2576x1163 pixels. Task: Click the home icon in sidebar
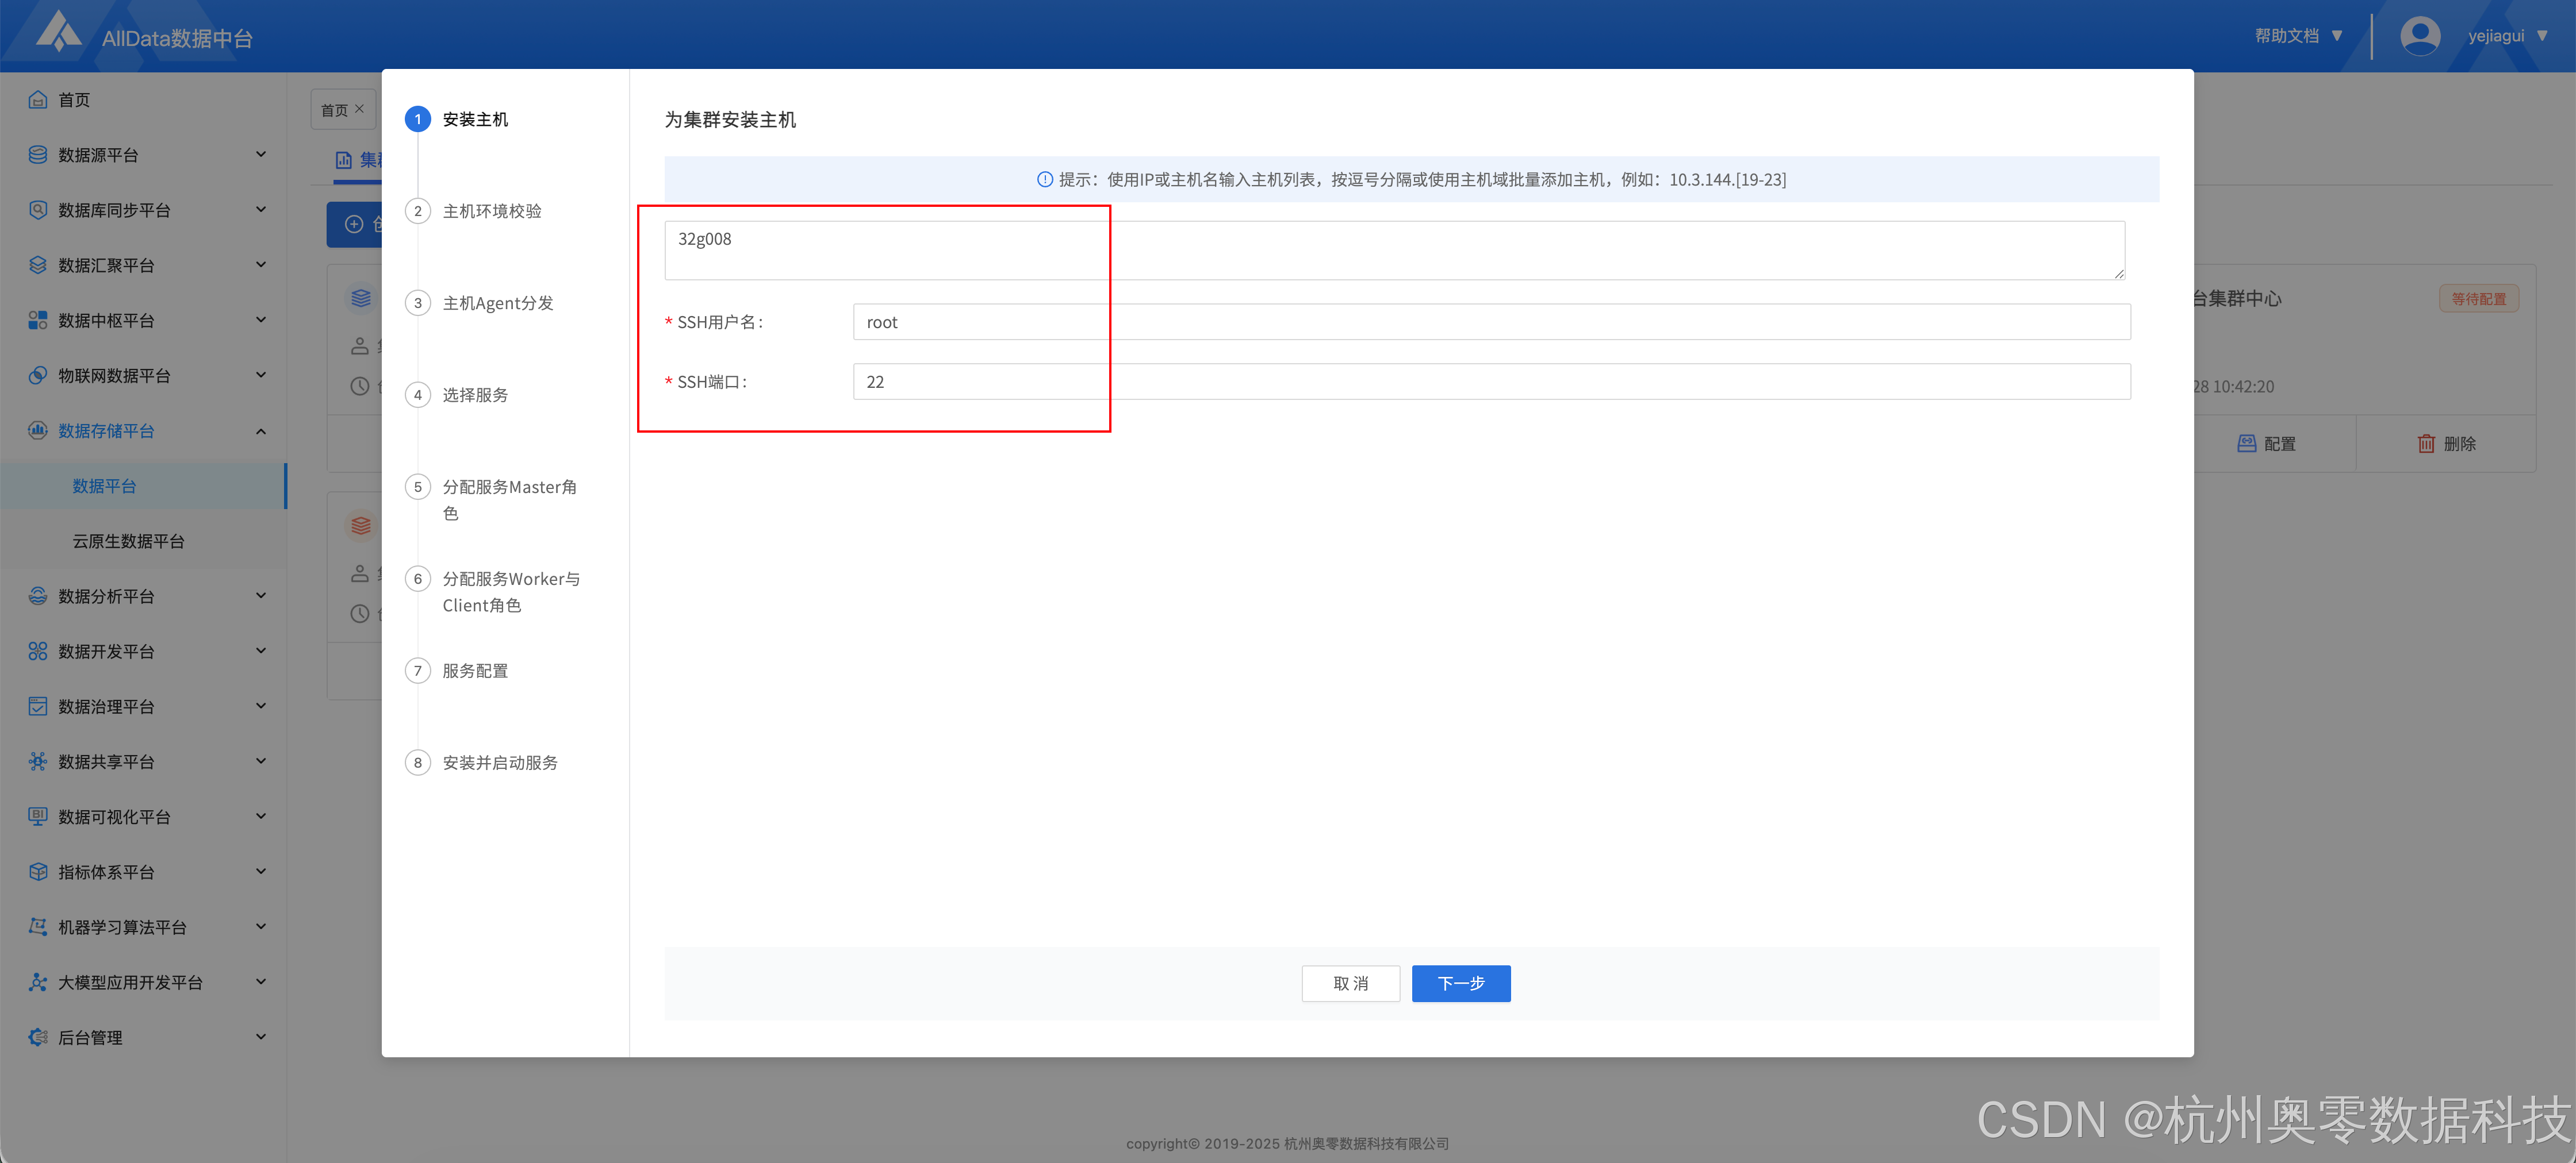tap(38, 100)
